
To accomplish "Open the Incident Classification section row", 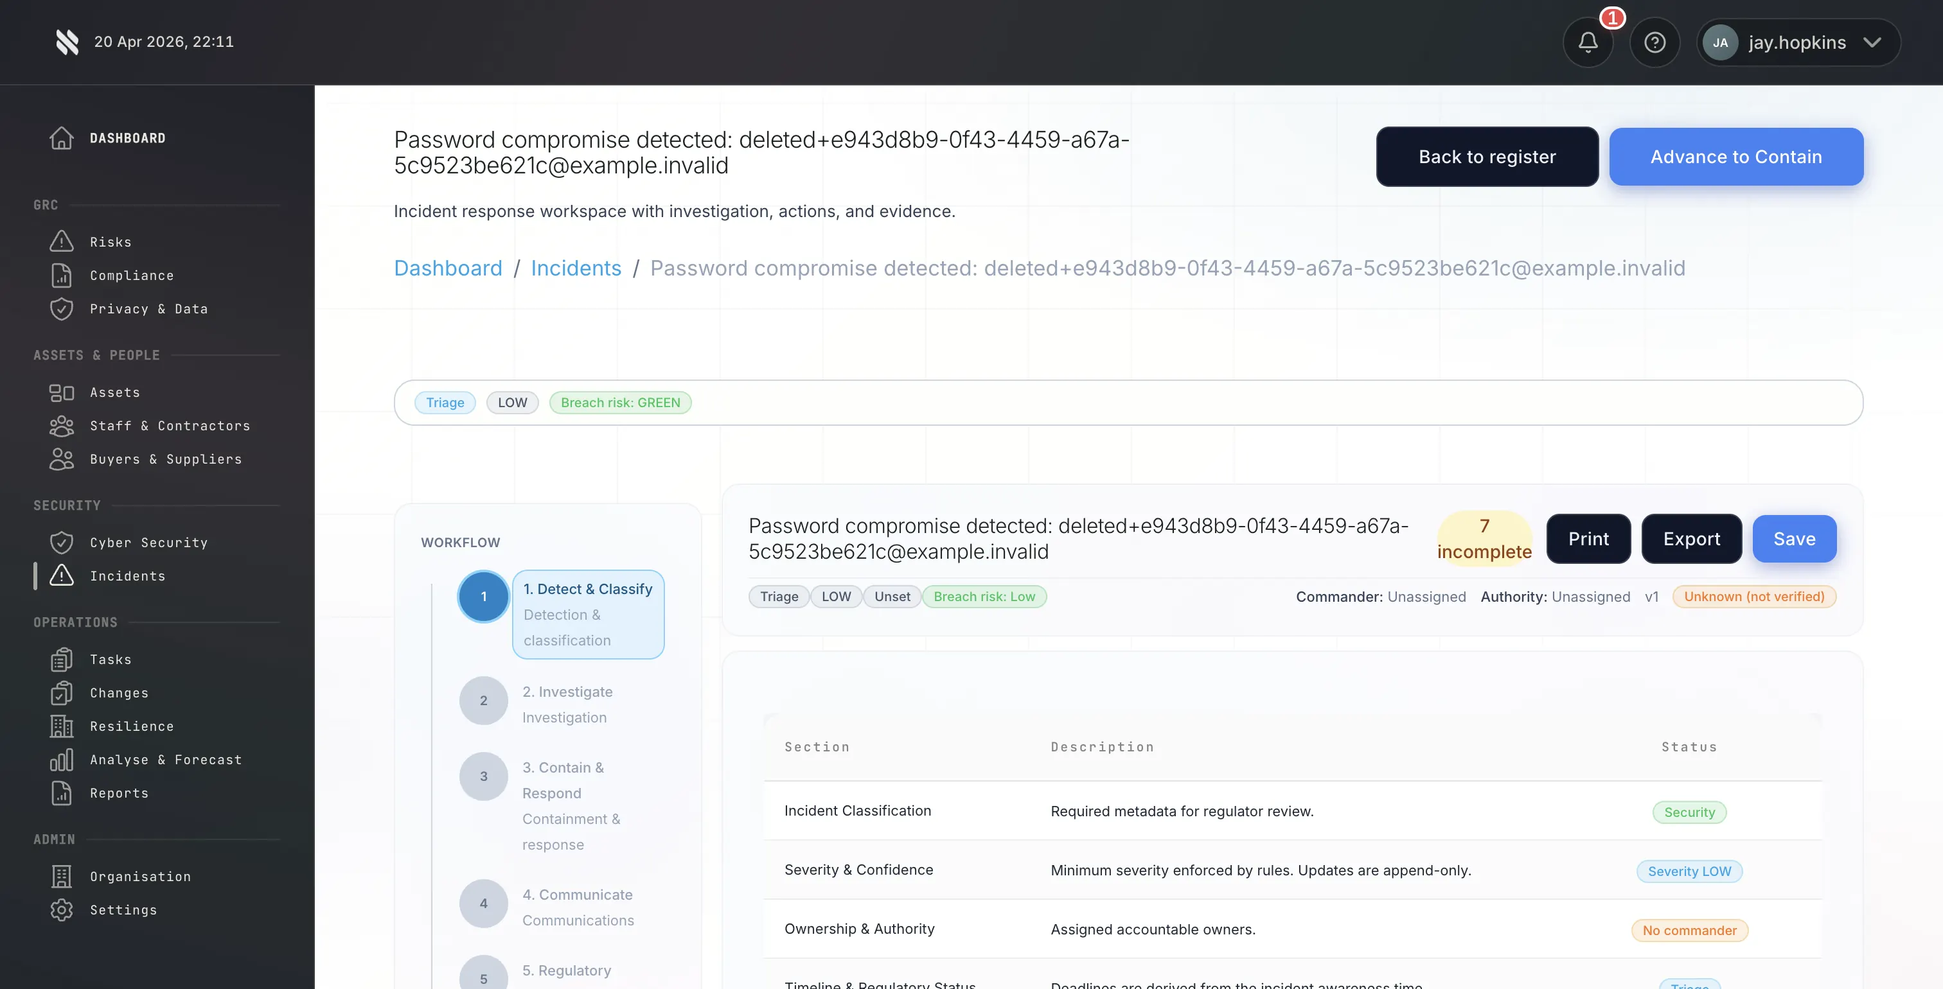I will (x=858, y=810).
